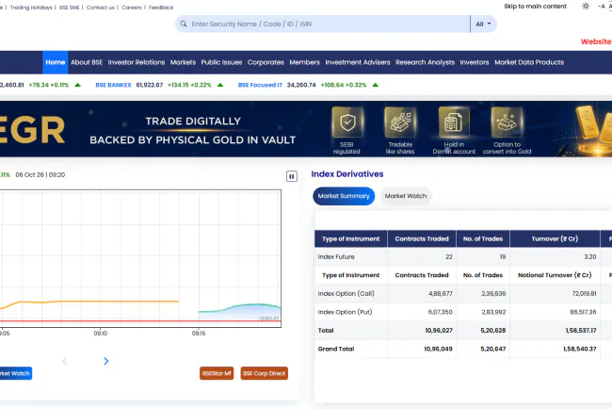Open the Feedback link
This screenshot has height=409, width=612.
coord(161,8)
